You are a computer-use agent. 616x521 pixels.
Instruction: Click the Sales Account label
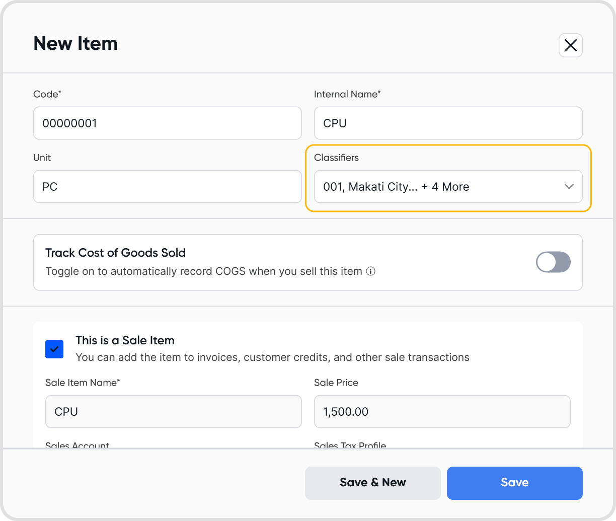click(x=77, y=445)
